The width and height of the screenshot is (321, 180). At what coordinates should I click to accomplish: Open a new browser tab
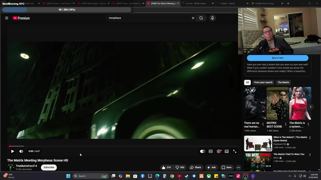pos(288,3)
